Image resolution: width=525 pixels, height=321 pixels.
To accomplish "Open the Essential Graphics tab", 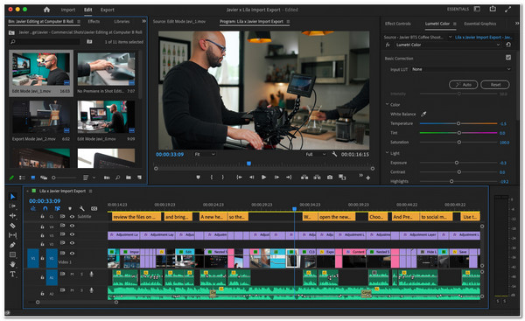I will coord(480,24).
